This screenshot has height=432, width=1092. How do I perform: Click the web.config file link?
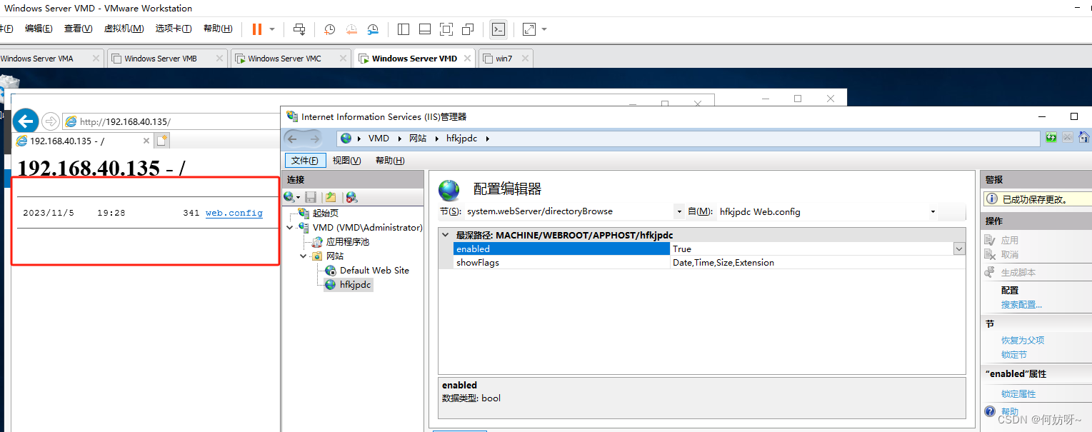(x=234, y=213)
